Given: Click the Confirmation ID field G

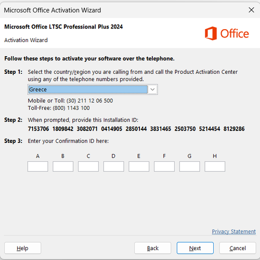Looking at the screenshot, I should point(190,166).
